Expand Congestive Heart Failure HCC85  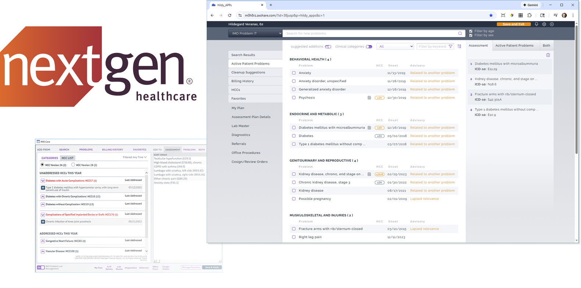point(43,241)
